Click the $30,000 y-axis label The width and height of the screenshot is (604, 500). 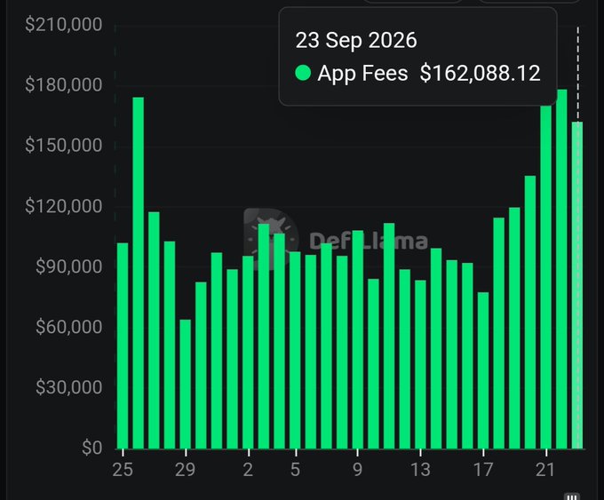tap(69, 387)
